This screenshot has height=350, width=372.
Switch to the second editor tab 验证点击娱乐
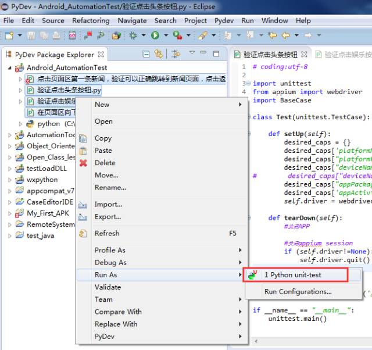pos(344,55)
